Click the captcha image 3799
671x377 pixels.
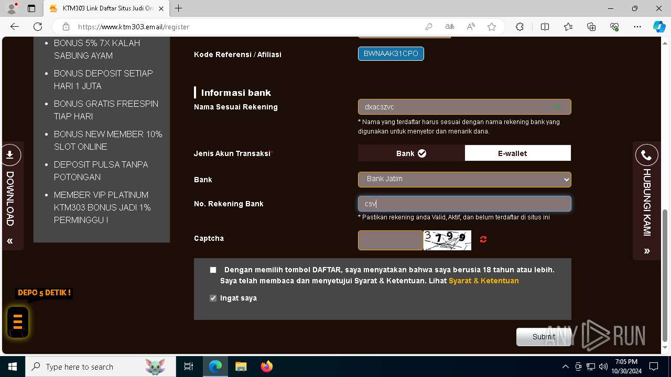[x=447, y=240]
